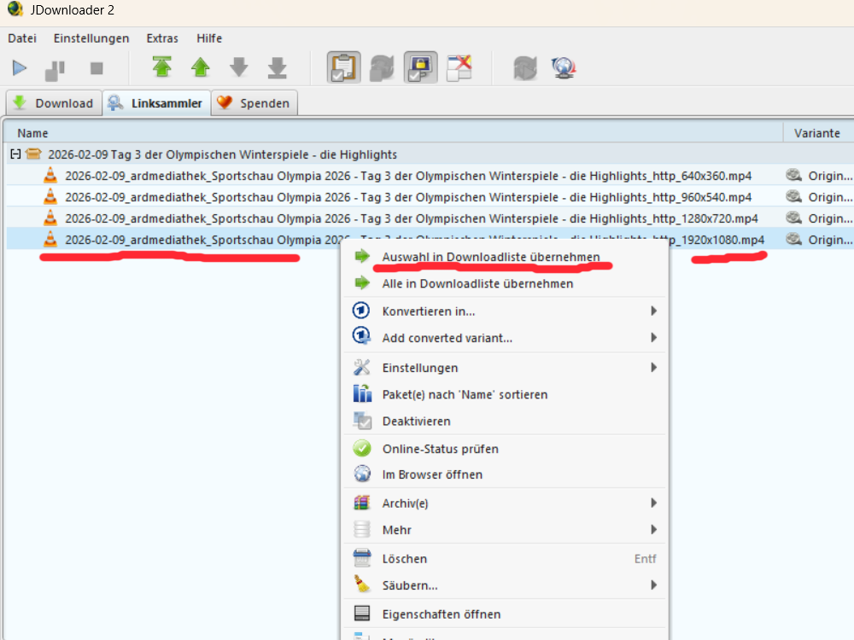
Task: Expand the Säubern... submenu
Action: pos(505,585)
